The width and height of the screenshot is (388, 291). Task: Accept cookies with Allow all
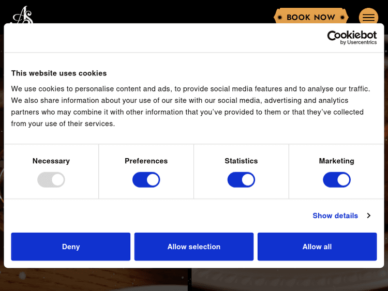[317, 247]
